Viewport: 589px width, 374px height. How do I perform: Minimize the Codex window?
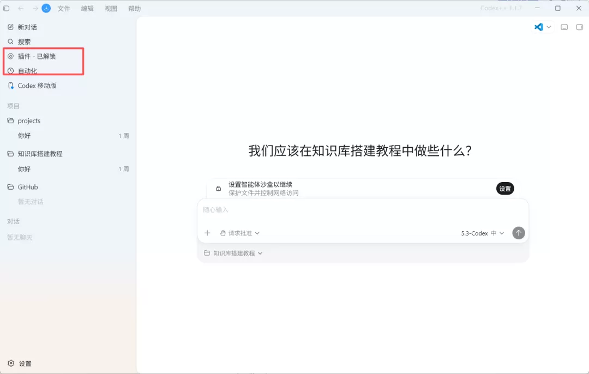538,8
